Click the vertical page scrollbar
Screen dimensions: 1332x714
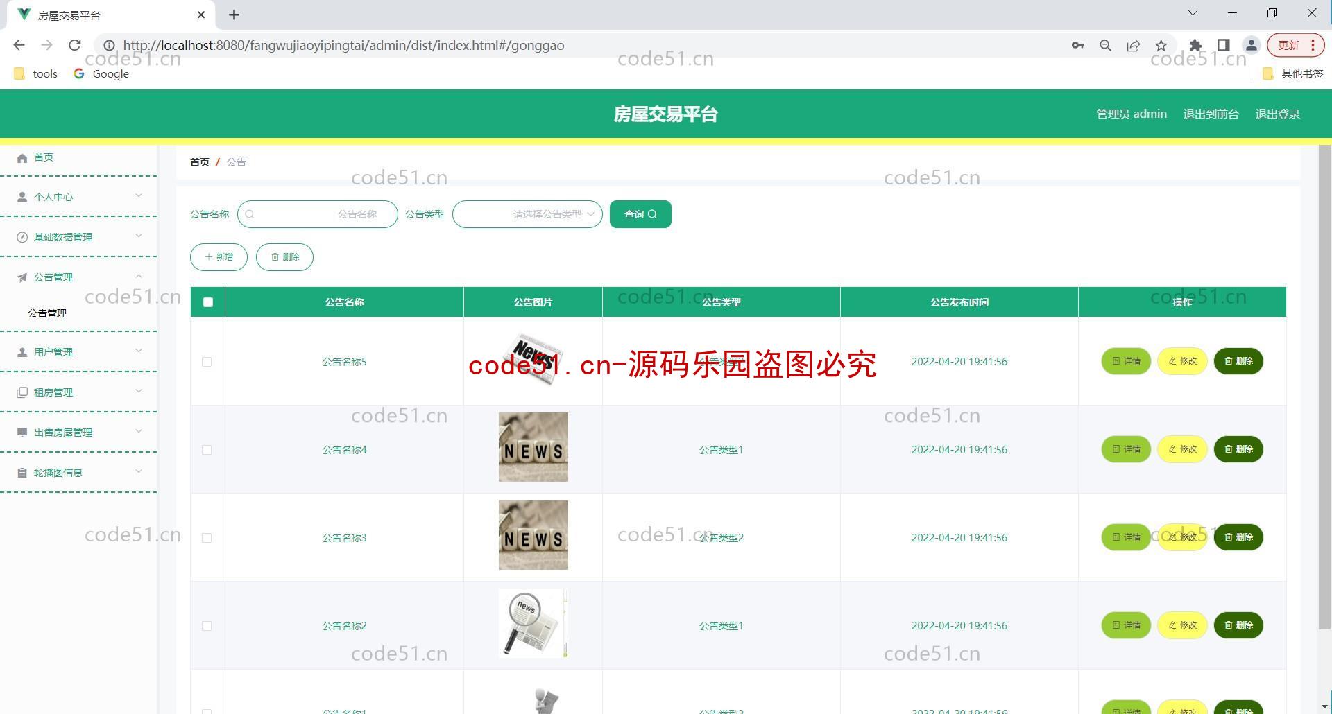click(1324, 387)
